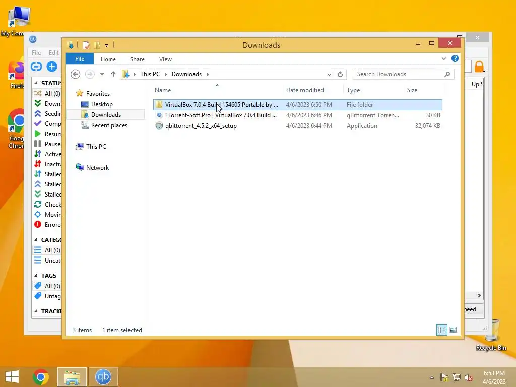Click the volume icon in system tray

tap(468, 377)
